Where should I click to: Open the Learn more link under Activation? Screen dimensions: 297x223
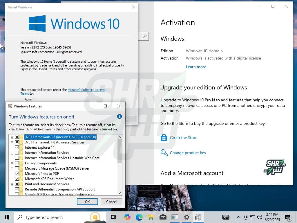click(196, 67)
